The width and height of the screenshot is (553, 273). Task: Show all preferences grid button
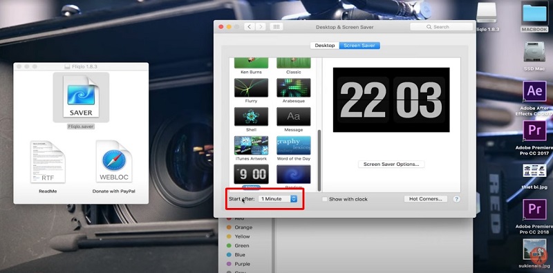tap(276, 27)
